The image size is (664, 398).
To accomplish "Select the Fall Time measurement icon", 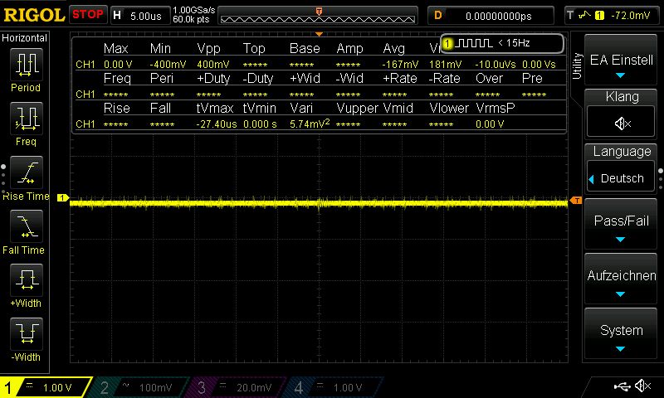I will (x=27, y=226).
